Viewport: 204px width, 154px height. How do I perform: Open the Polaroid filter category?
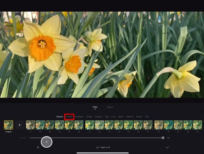129,116
